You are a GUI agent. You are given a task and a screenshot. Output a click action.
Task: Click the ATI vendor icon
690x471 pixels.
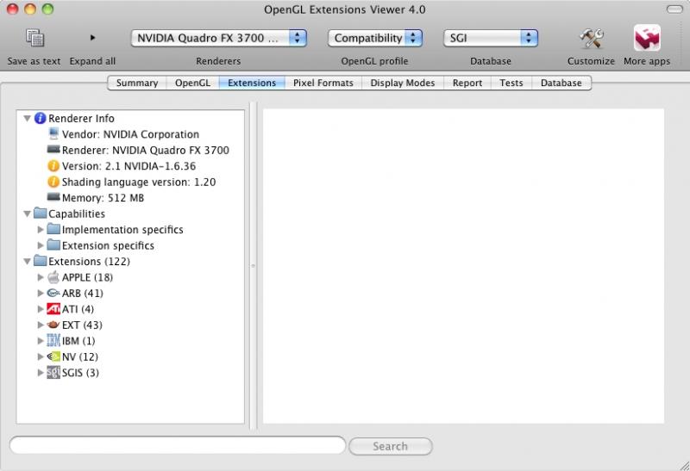coord(53,309)
